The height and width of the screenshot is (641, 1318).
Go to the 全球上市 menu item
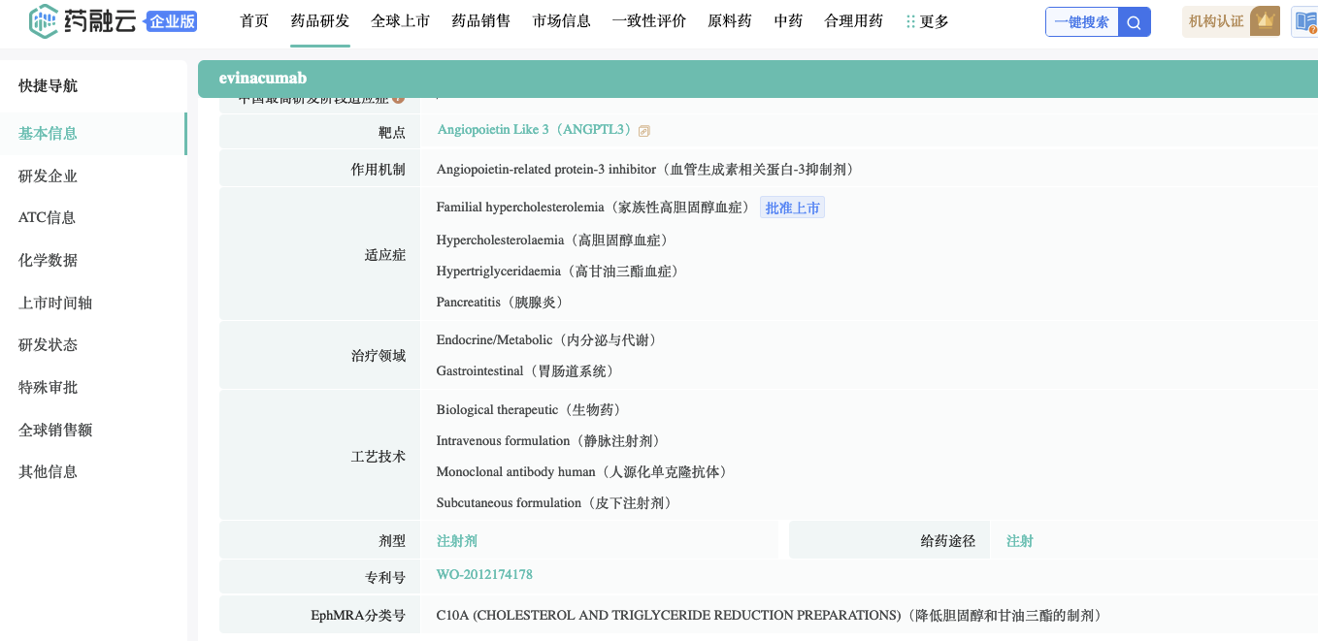pos(400,21)
